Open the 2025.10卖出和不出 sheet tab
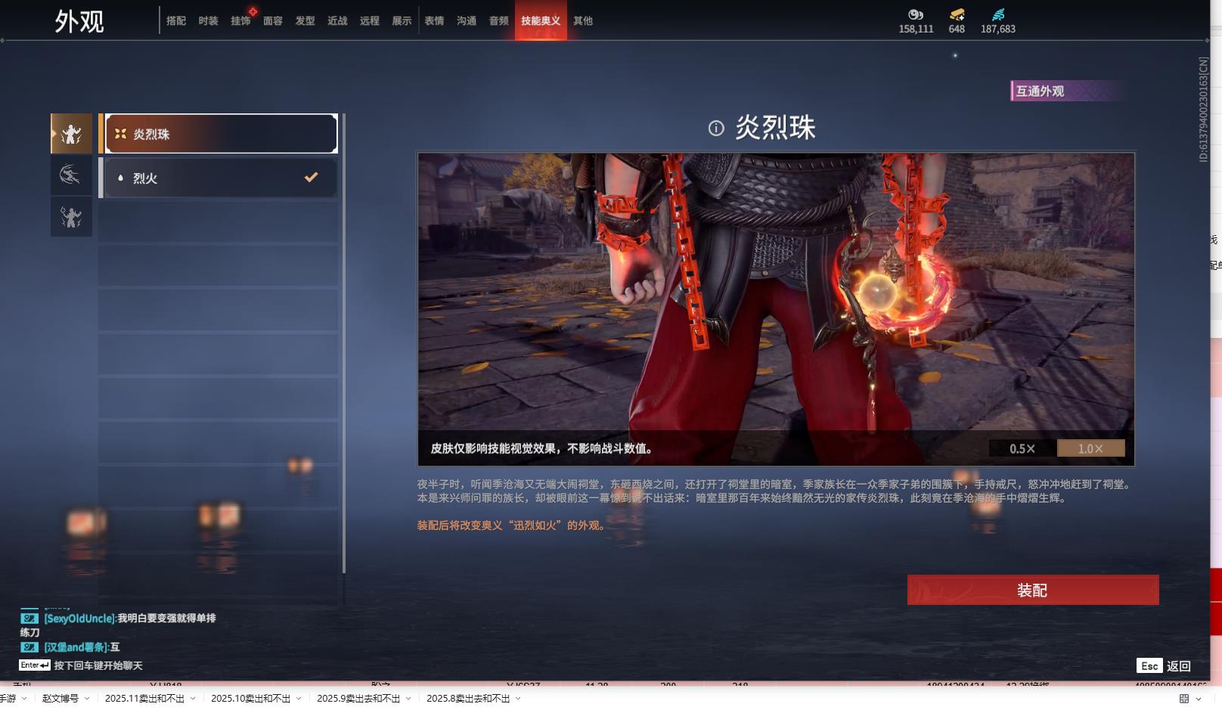 coord(250,699)
